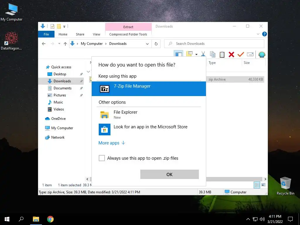This screenshot has height=225, width=300.
Task: Click the Windows Start button
Action: coord(7,219)
